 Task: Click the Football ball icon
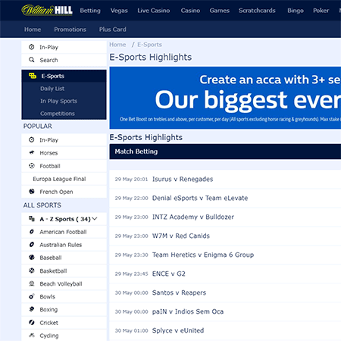(32, 166)
